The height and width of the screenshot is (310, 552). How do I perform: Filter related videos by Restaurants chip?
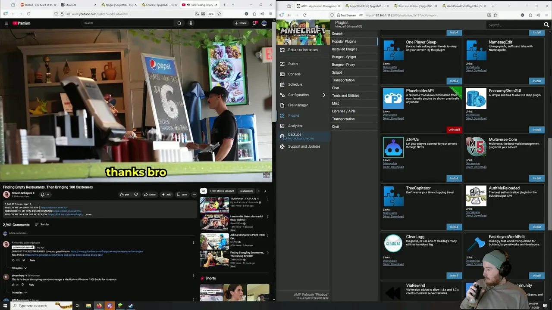tap(246, 191)
